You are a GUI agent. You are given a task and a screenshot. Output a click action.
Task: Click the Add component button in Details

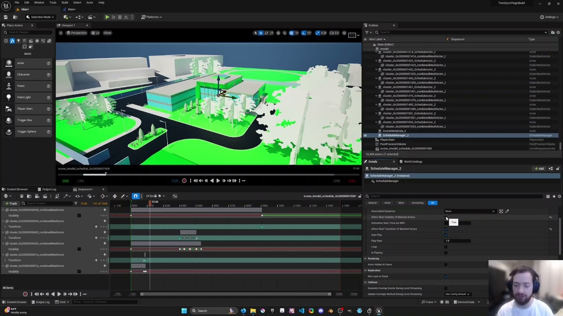click(x=539, y=169)
